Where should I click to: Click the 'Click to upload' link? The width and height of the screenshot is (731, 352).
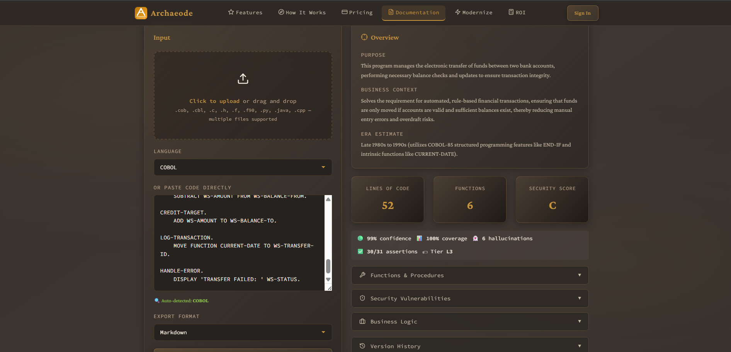coord(214,101)
